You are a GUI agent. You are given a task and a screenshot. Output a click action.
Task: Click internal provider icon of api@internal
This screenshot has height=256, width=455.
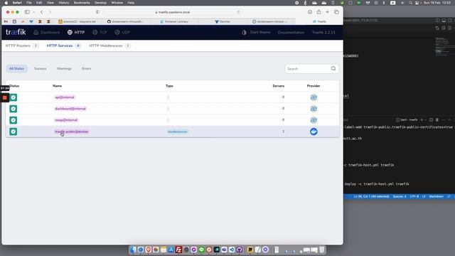314,97
